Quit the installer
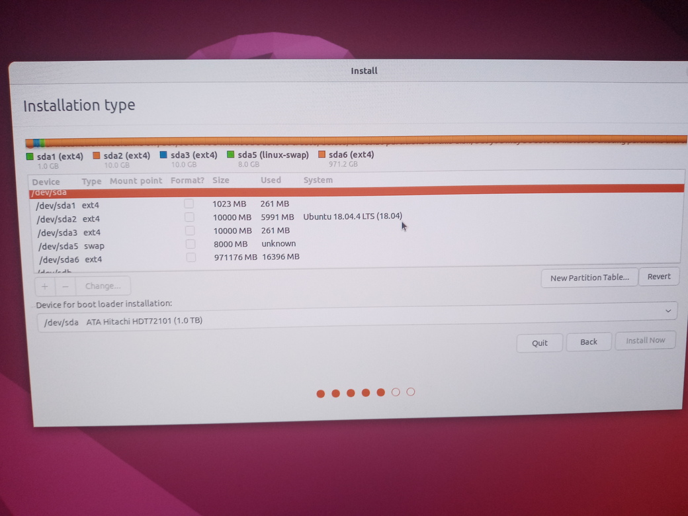The image size is (688, 516). [539, 343]
